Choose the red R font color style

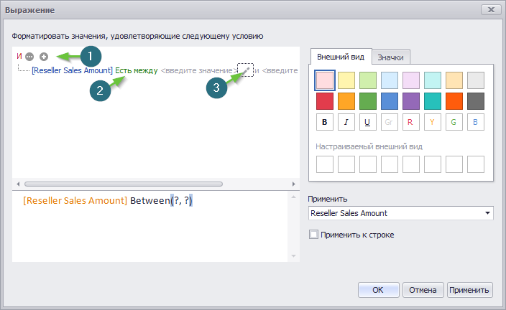[411, 122]
